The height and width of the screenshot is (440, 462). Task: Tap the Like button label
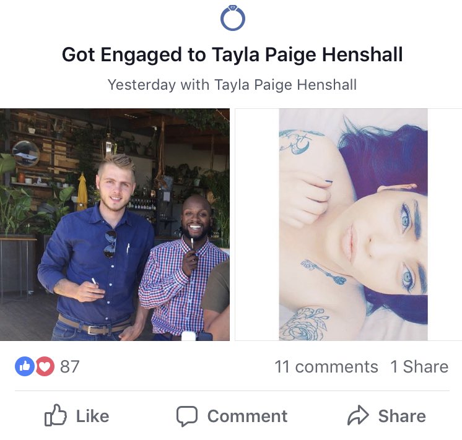(x=92, y=416)
